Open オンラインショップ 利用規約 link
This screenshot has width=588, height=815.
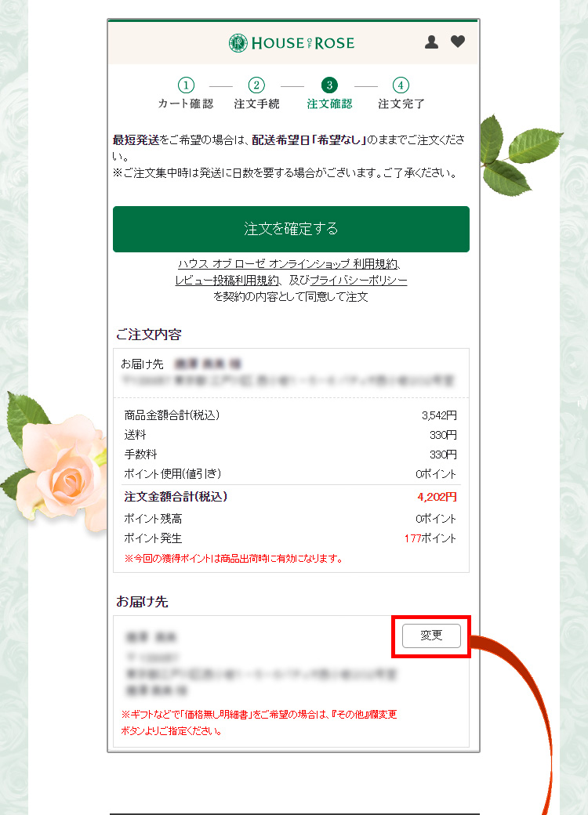(289, 264)
